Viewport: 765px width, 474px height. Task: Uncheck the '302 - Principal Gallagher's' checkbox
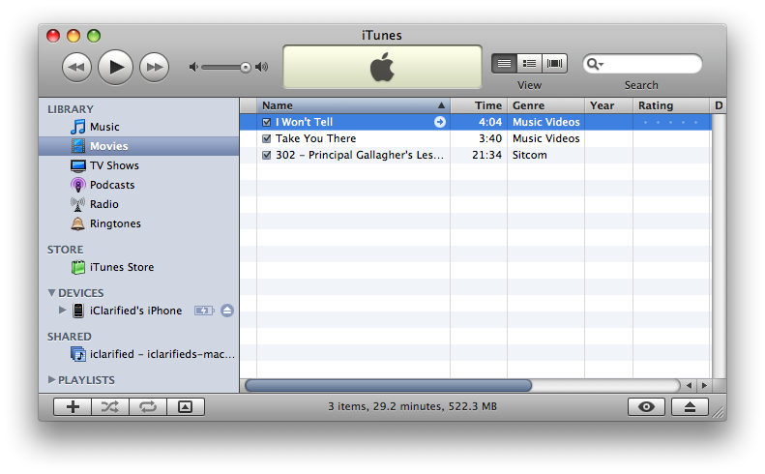(266, 155)
